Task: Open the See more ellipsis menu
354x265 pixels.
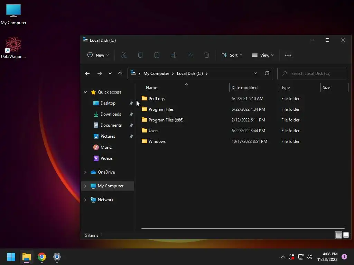Action: click(x=288, y=55)
